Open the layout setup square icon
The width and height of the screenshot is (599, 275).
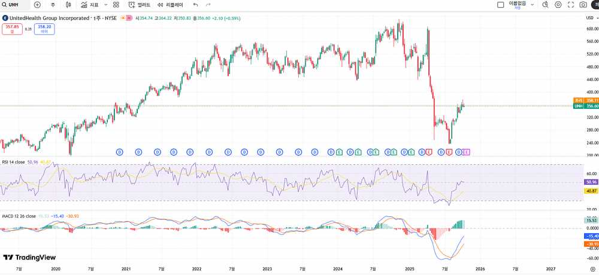point(500,5)
